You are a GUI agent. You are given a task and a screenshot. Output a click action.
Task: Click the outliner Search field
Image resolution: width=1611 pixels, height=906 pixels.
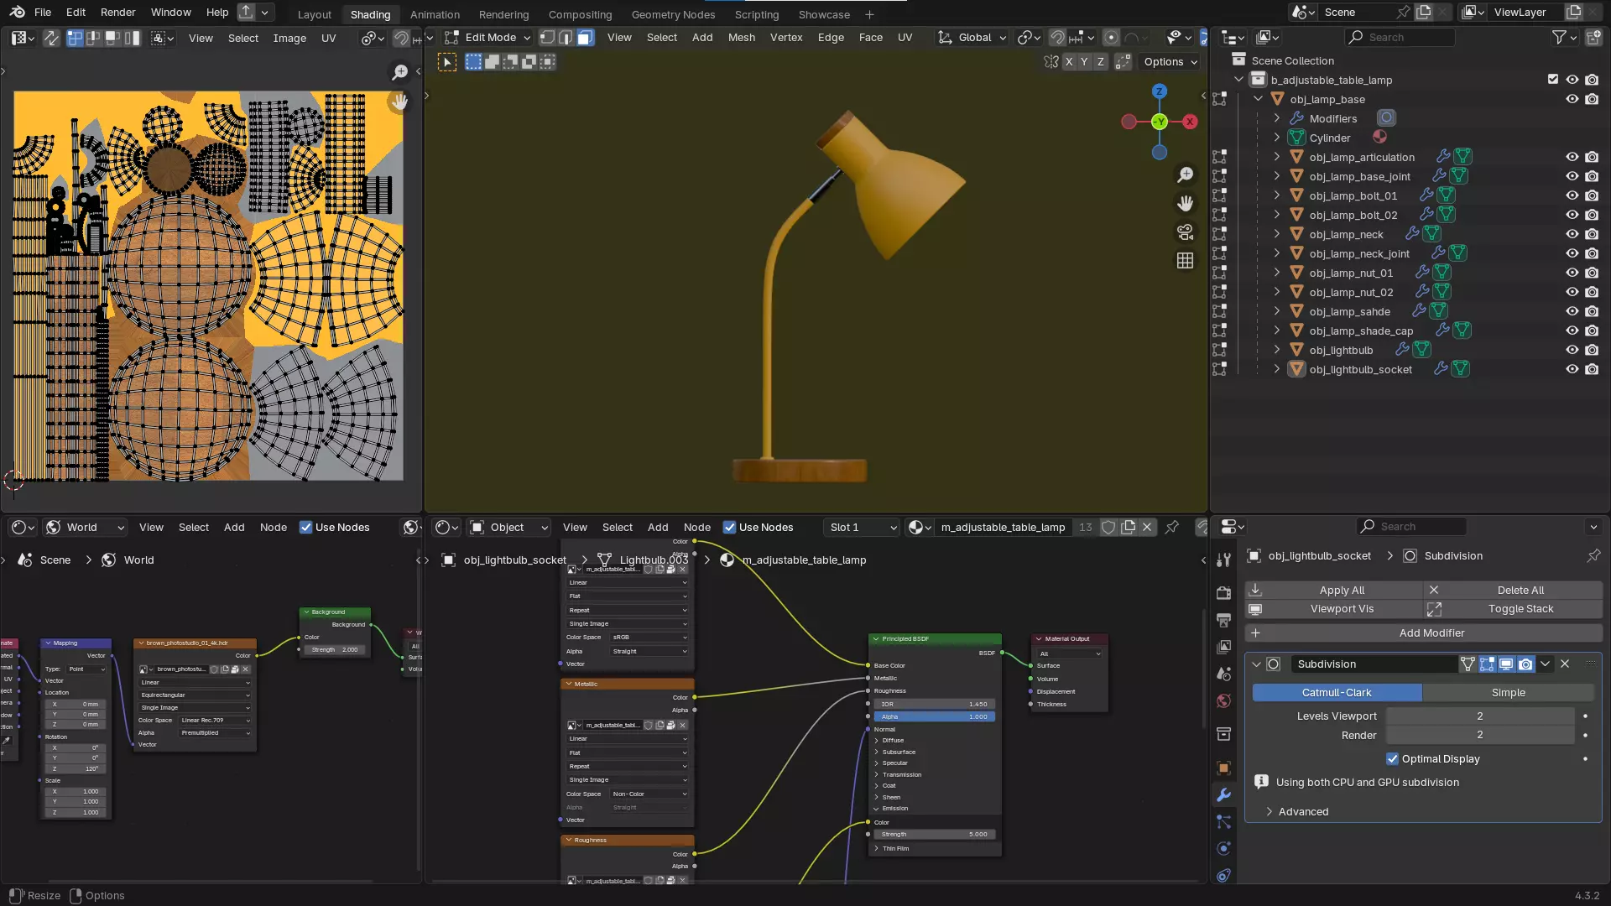click(x=1399, y=37)
